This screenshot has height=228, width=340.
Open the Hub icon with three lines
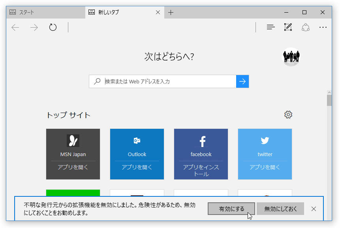(270, 27)
